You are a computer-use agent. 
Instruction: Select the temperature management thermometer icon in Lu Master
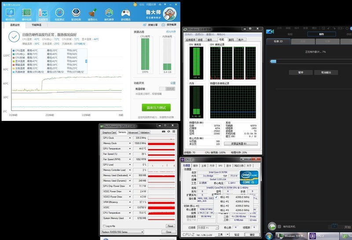(x=43, y=13)
